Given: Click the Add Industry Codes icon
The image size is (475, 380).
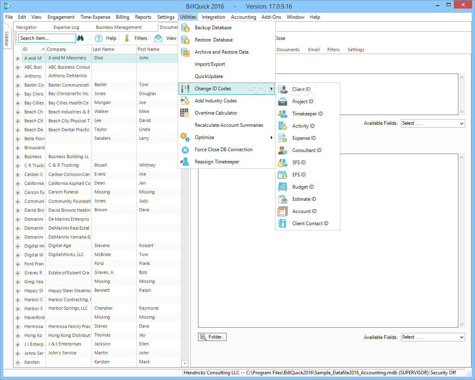Looking at the screenshot, I should pyautogui.click(x=185, y=101).
